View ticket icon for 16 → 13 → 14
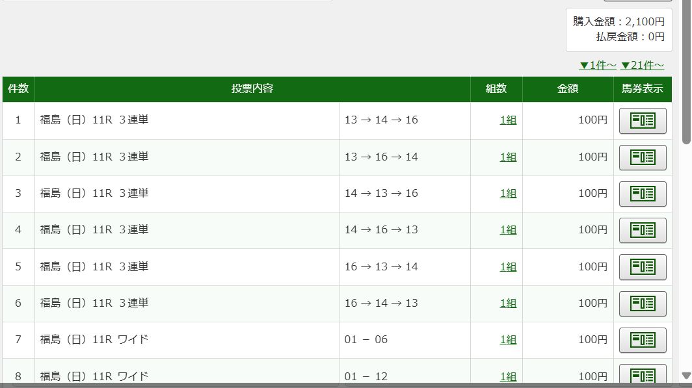 (x=643, y=266)
